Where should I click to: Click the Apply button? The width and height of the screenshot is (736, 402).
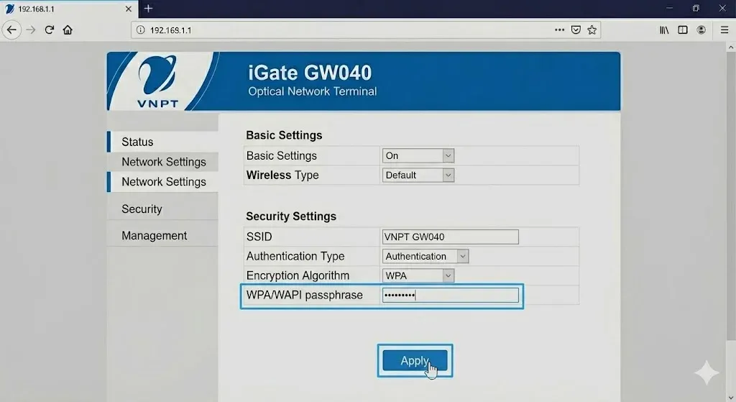(415, 361)
